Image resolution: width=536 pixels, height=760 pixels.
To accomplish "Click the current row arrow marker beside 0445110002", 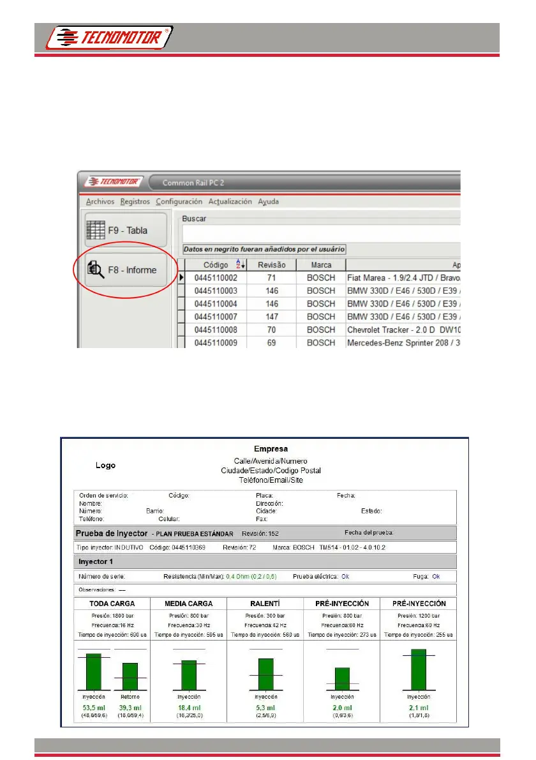I will [182, 278].
